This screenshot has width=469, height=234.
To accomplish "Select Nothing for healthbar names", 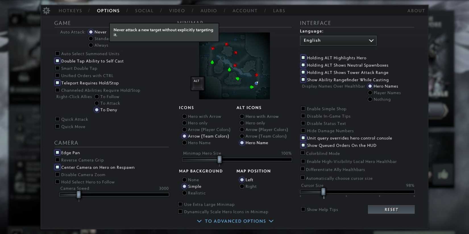I will (x=370, y=99).
